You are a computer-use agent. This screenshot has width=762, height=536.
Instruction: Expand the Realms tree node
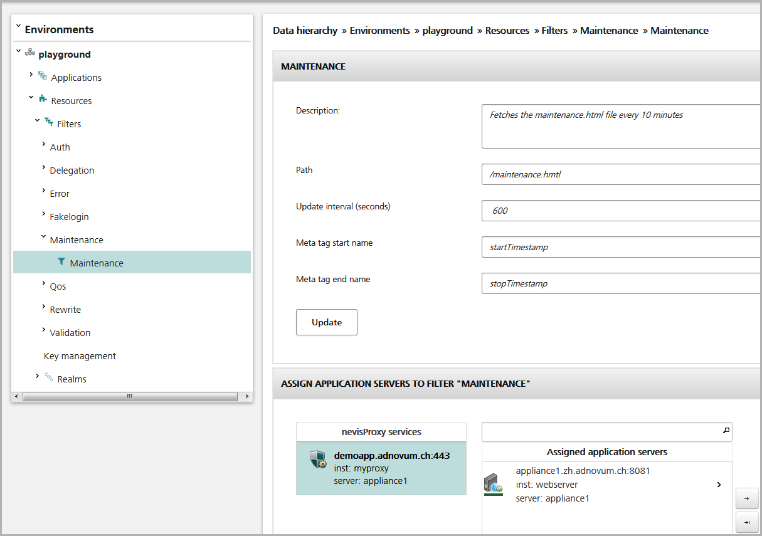[x=38, y=376]
